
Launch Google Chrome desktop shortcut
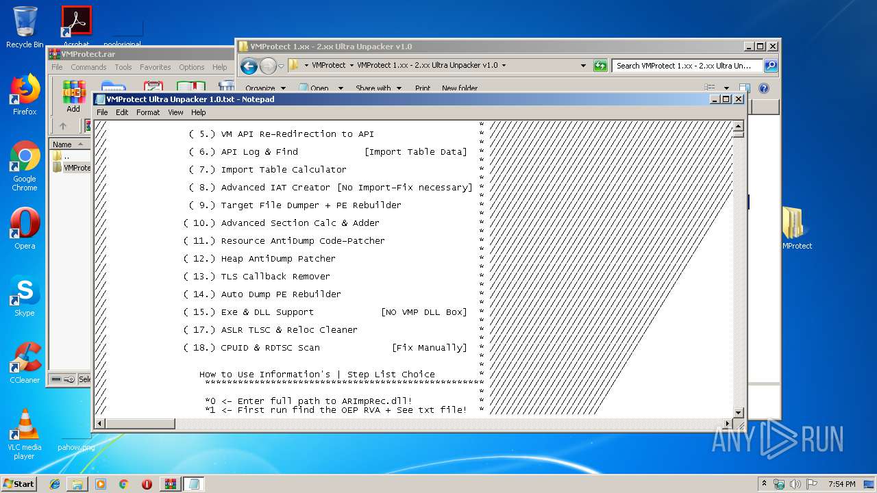pyautogui.click(x=25, y=166)
